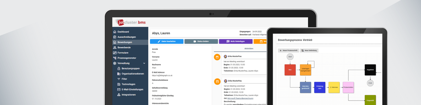This screenshot has width=421, height=105.
Task: Click the Ende node in the process diagram
Action: [370, 83]
